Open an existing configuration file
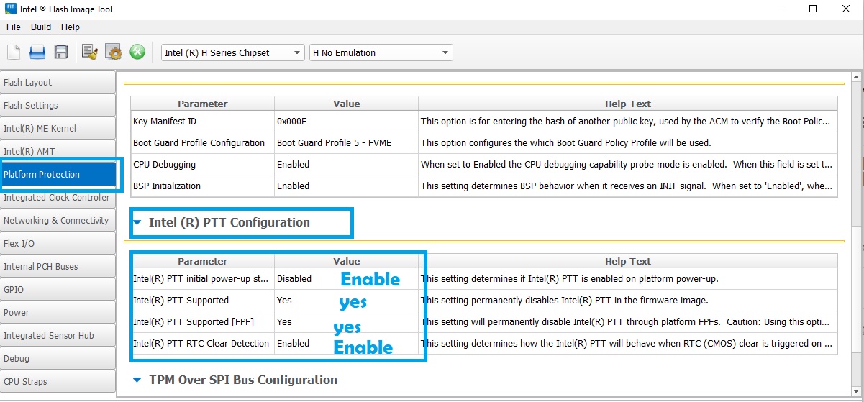864x402 pixels. [x=37, y=52]
